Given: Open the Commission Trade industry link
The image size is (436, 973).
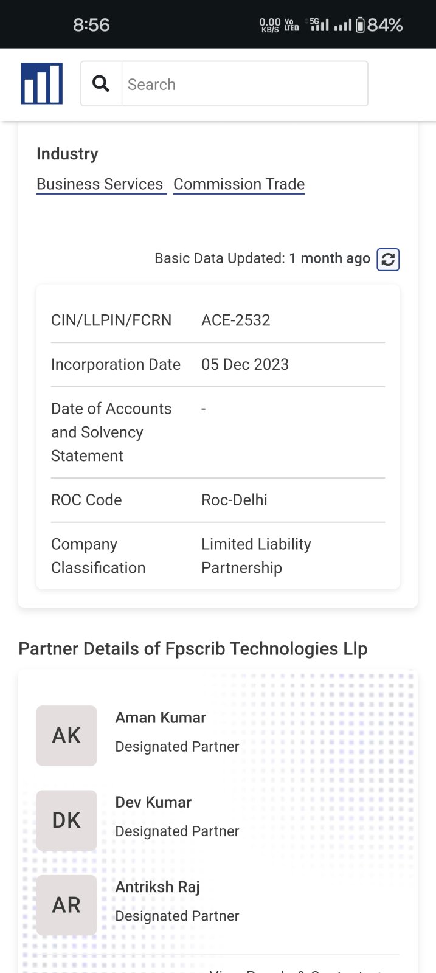Looking at the screenshot, I should 239,184.
